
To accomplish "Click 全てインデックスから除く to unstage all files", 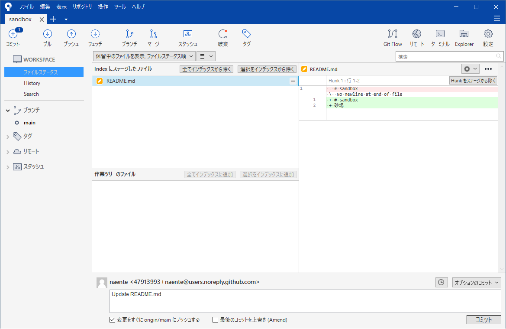I will (206, 69).
